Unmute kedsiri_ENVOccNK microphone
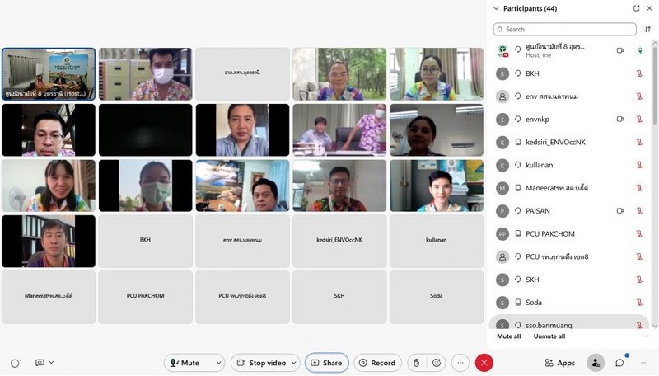This screenshot has width=659, height=376. pos(639,142)
